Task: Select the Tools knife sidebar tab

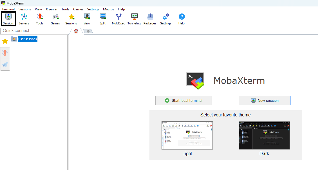Action: (x=5, y=53)
